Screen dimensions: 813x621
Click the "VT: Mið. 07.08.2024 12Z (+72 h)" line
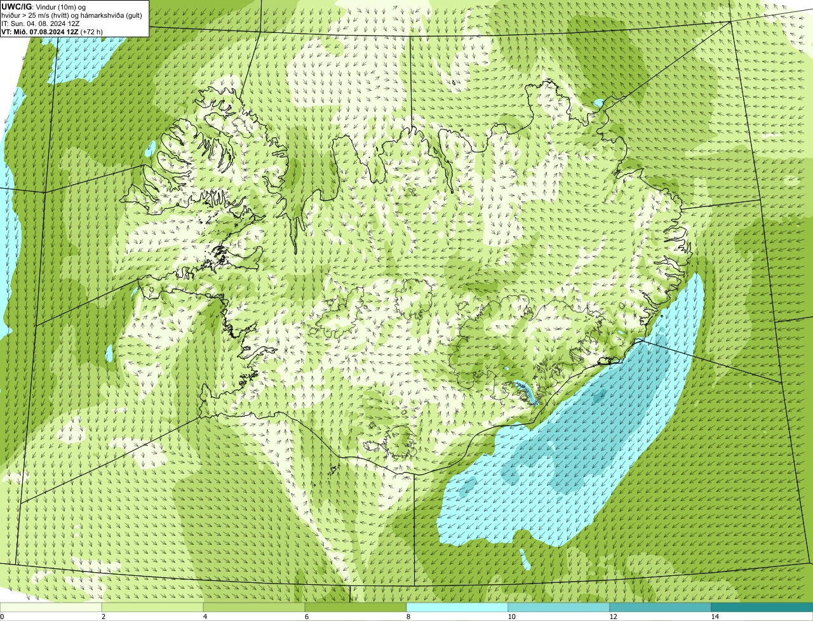click(52, 31)
